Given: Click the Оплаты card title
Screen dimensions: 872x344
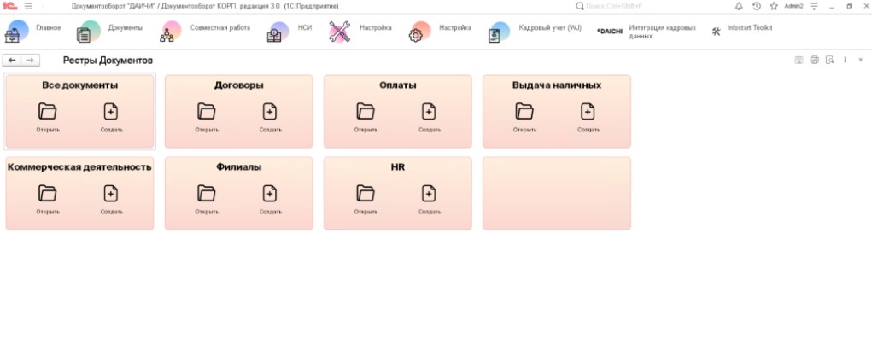Looking at the screenshot, I should [x=398, y=85].
